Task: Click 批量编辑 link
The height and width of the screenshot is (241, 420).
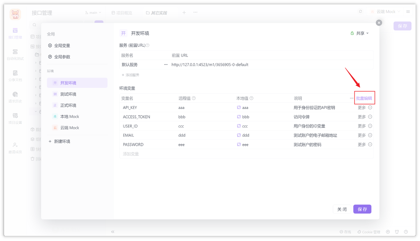Action: point(364,98)
